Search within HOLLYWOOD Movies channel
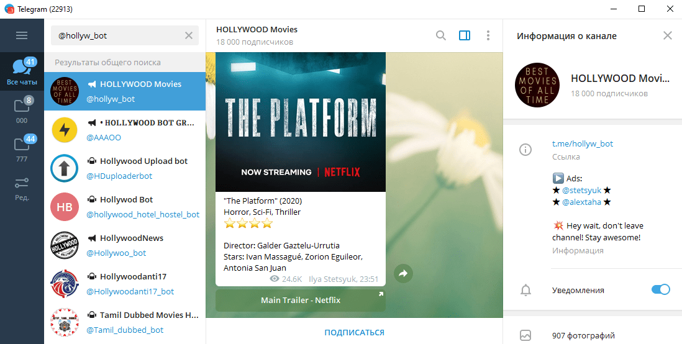 [440, 35]
